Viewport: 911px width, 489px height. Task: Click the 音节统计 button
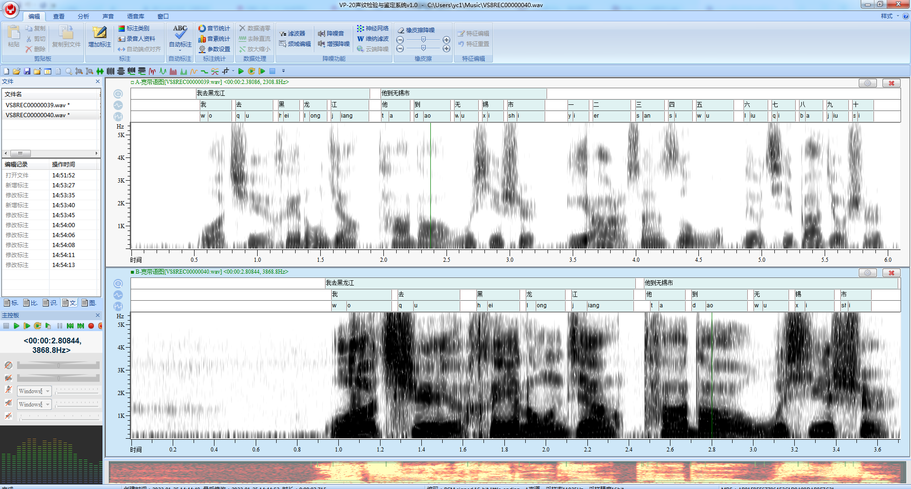tap(214, 28)
